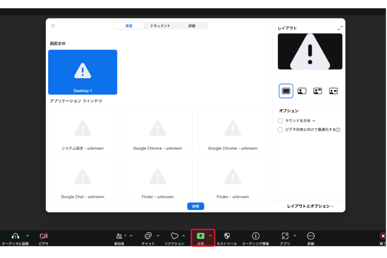Image resolution: width=387 pixels, height=258 pixels.
Task: Click the audio connect headphone icon
Action: pos(15,236)
